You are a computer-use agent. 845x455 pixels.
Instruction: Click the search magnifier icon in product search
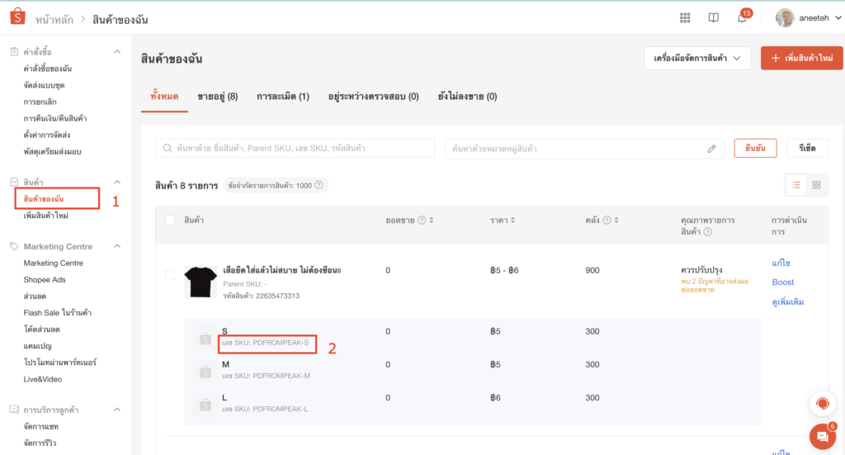(x=168, y=149)
